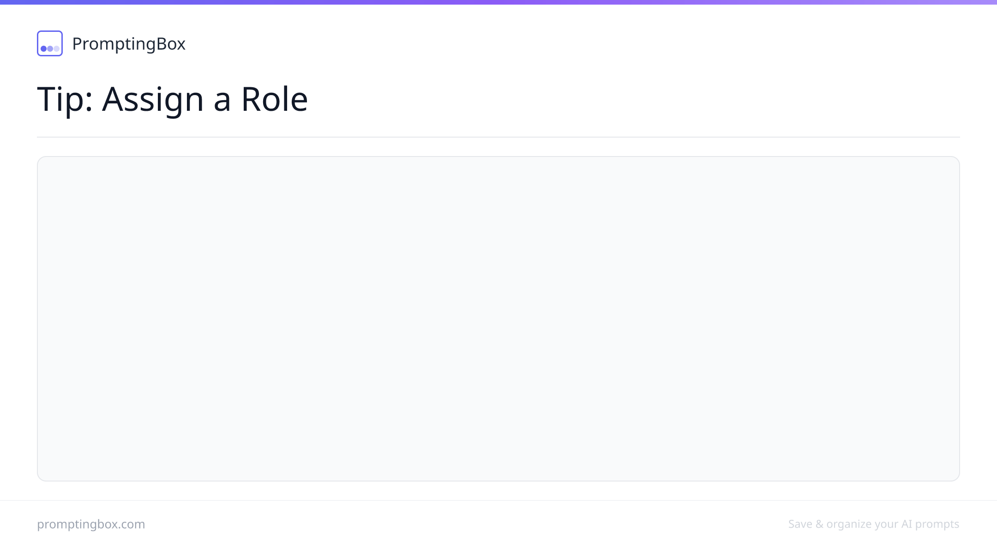
Task: Click the 'Box' part of PromptingBox name
Action: [x=171, y=44]
